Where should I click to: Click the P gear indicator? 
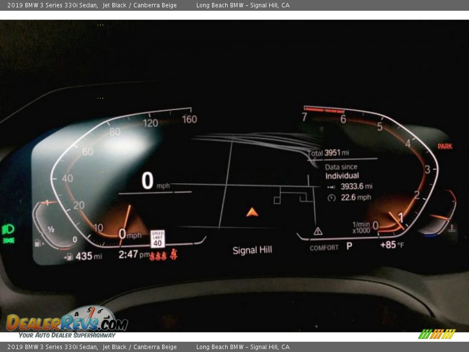pos(349,246)
